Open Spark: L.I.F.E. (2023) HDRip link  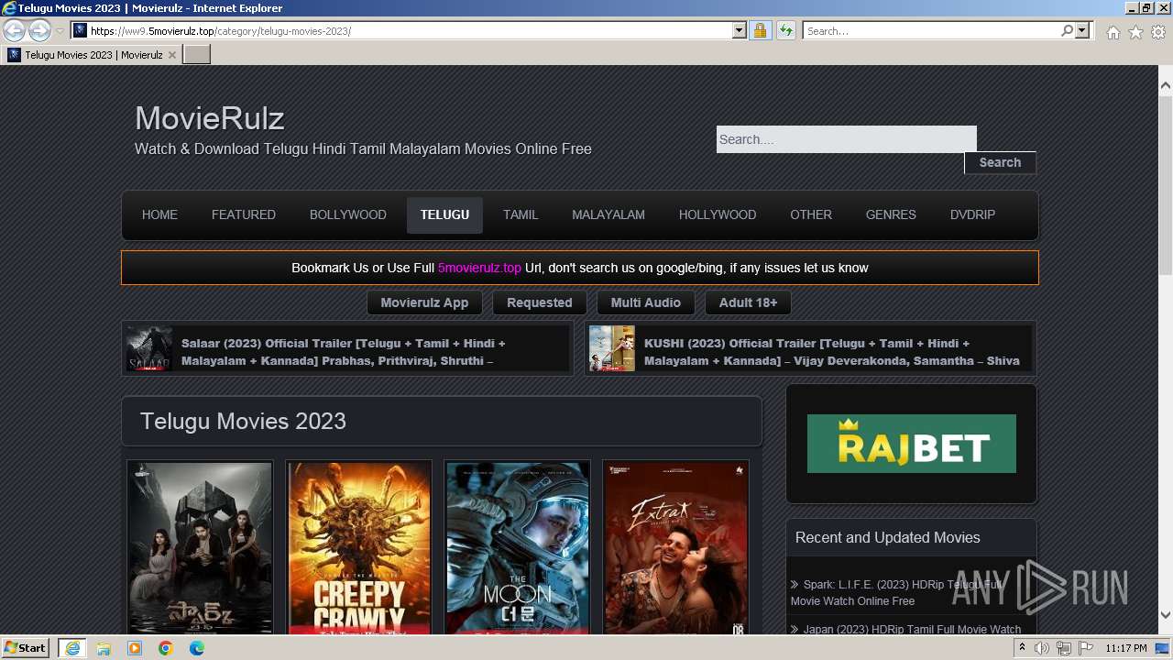point(898,592)
